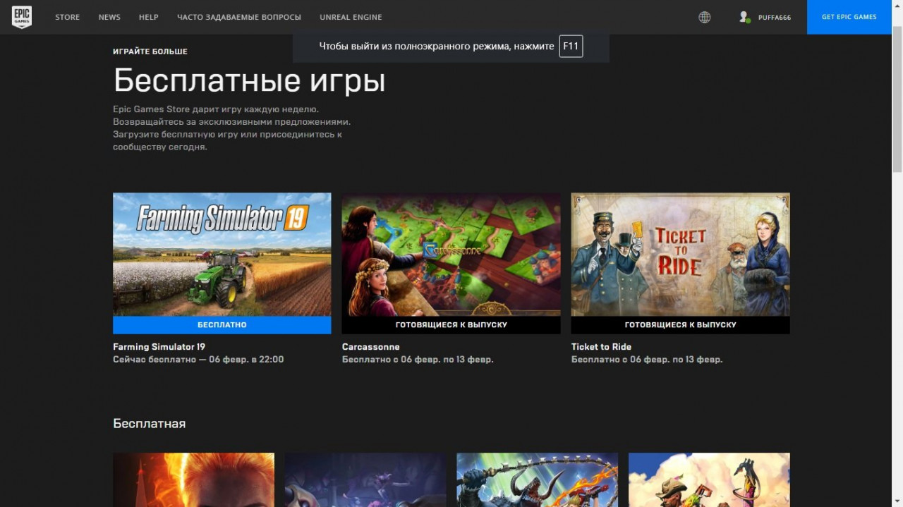This screenshot has width=903, height=507.
Task: Click the user avatar icon
Action: click(x=744, y=17)
